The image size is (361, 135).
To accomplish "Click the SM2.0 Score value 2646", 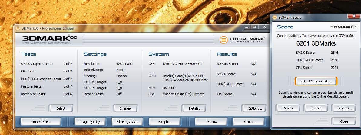I will pos(334,53).
